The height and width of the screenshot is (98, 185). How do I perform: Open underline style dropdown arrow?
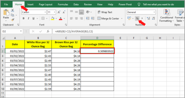point(37,18)
